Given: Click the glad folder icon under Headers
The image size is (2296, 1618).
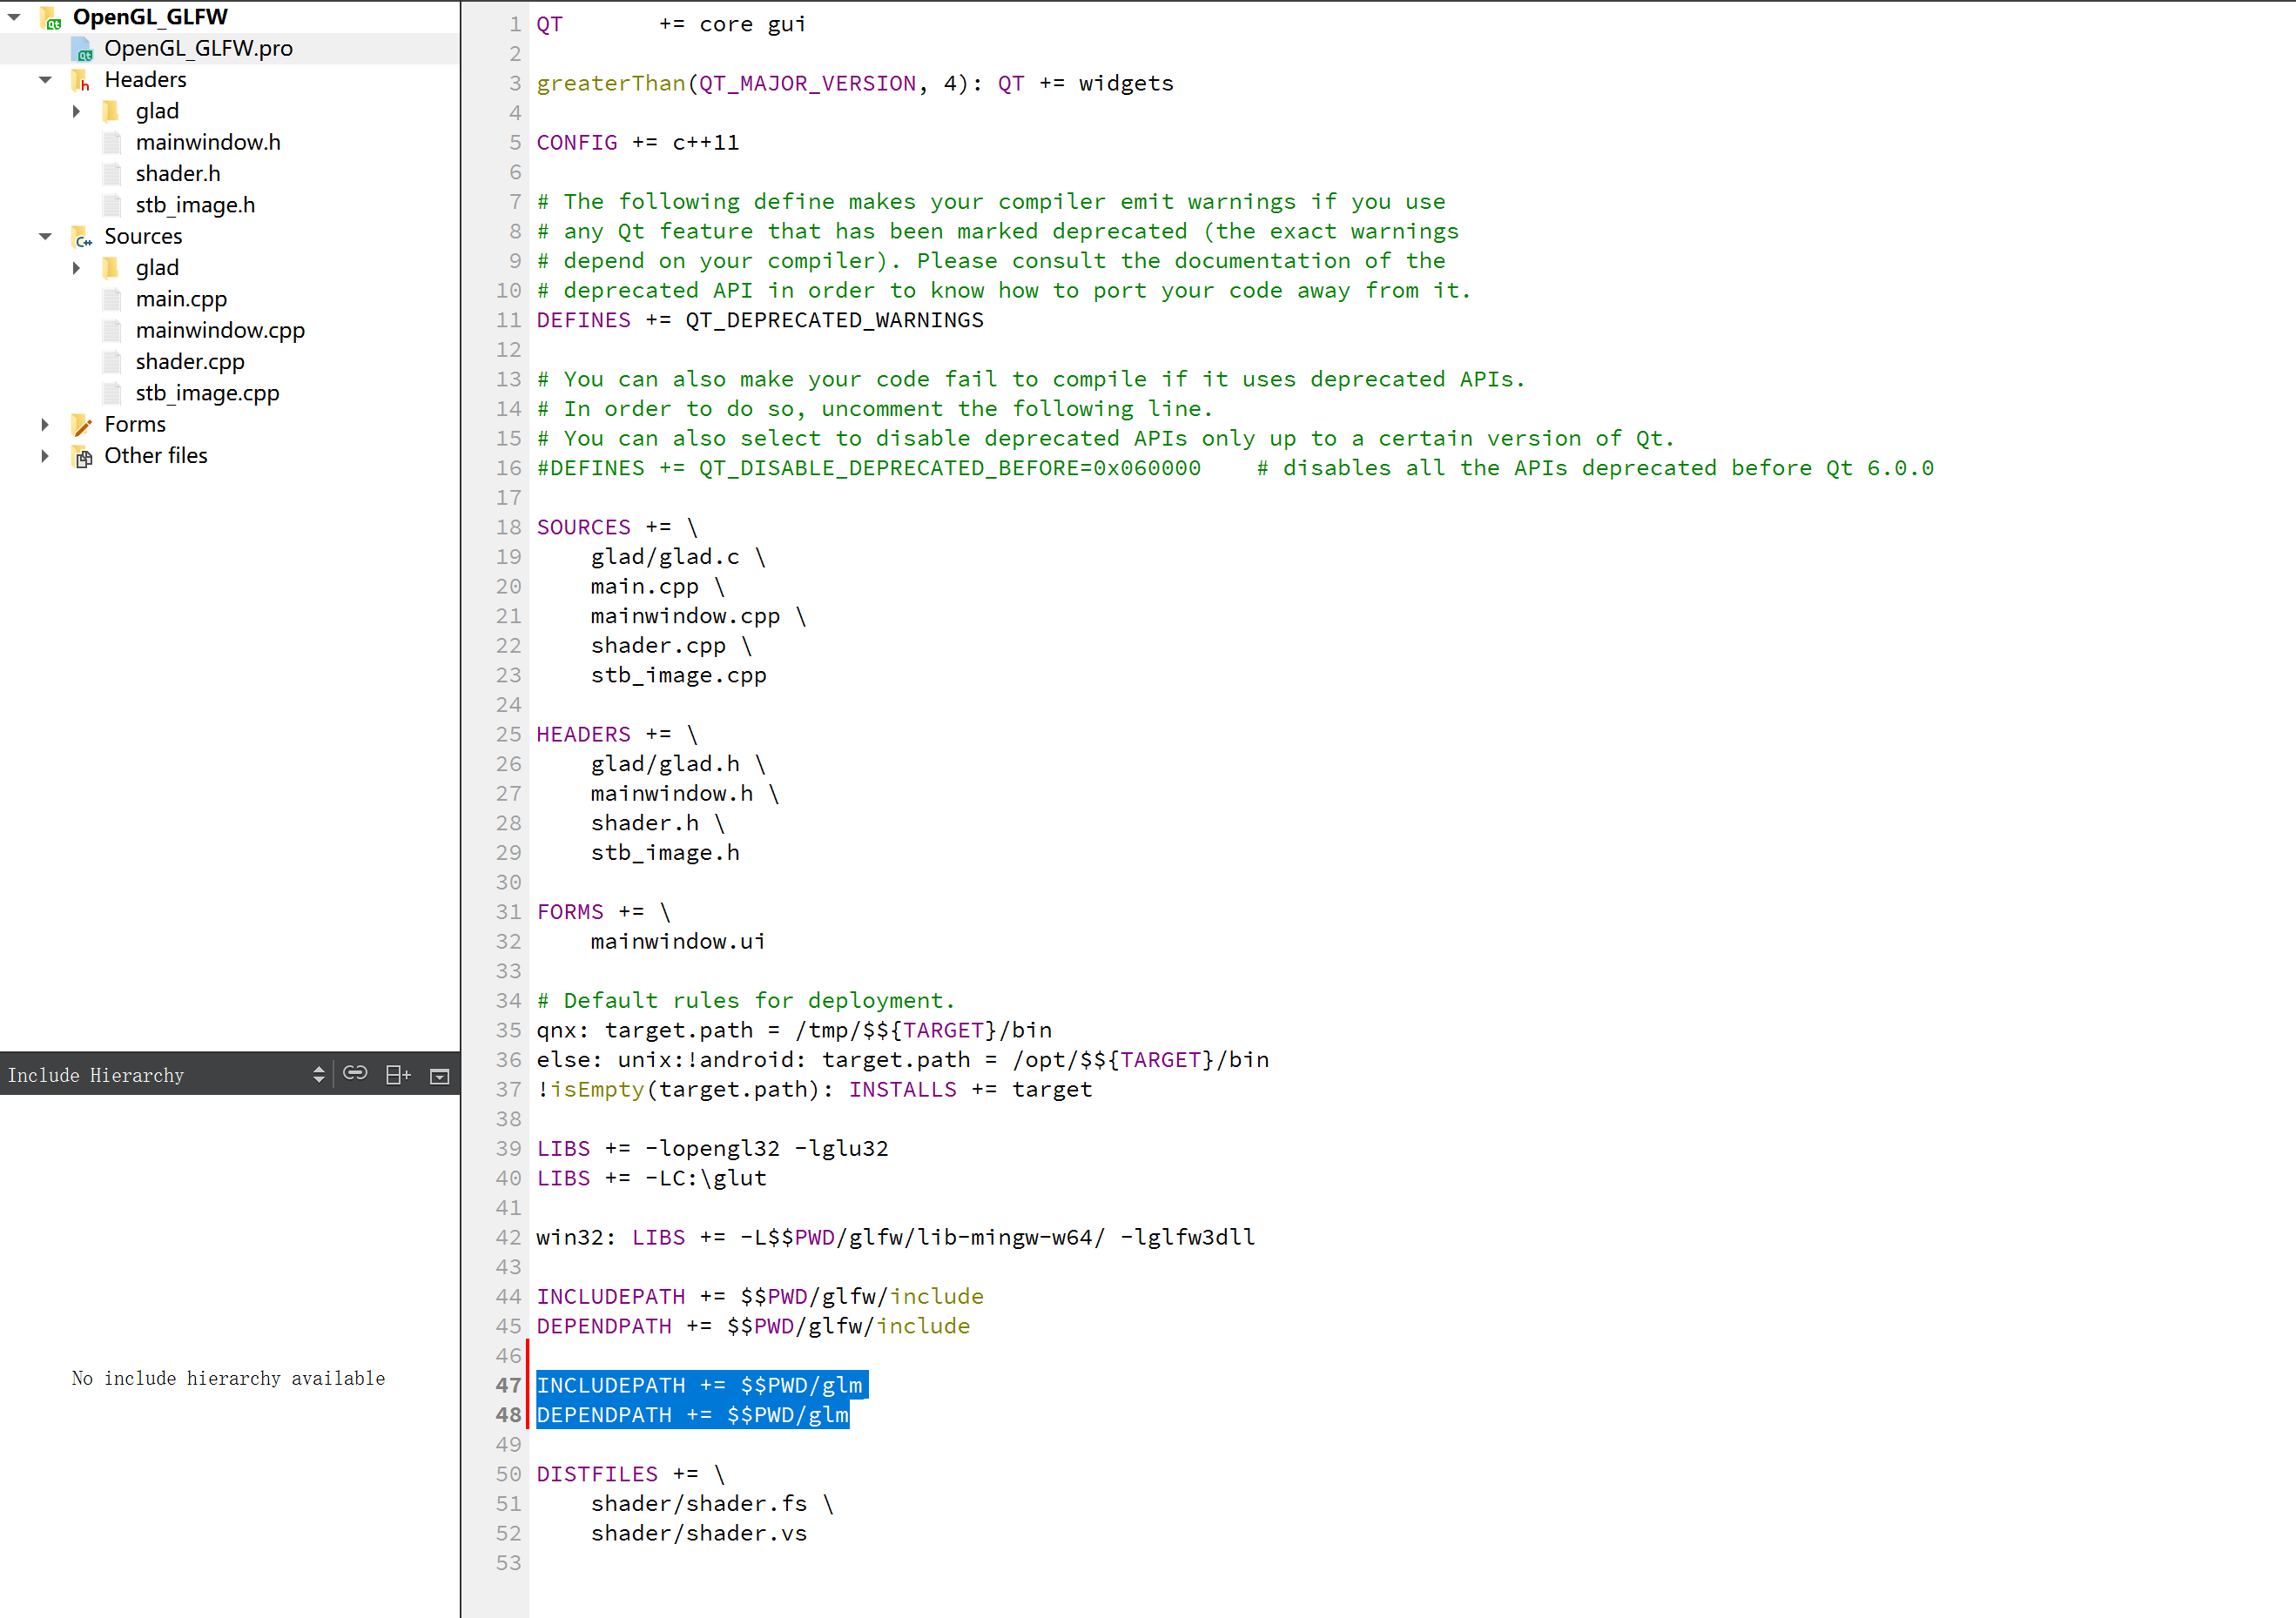Looking at the screenshot, I should point(112,111).
